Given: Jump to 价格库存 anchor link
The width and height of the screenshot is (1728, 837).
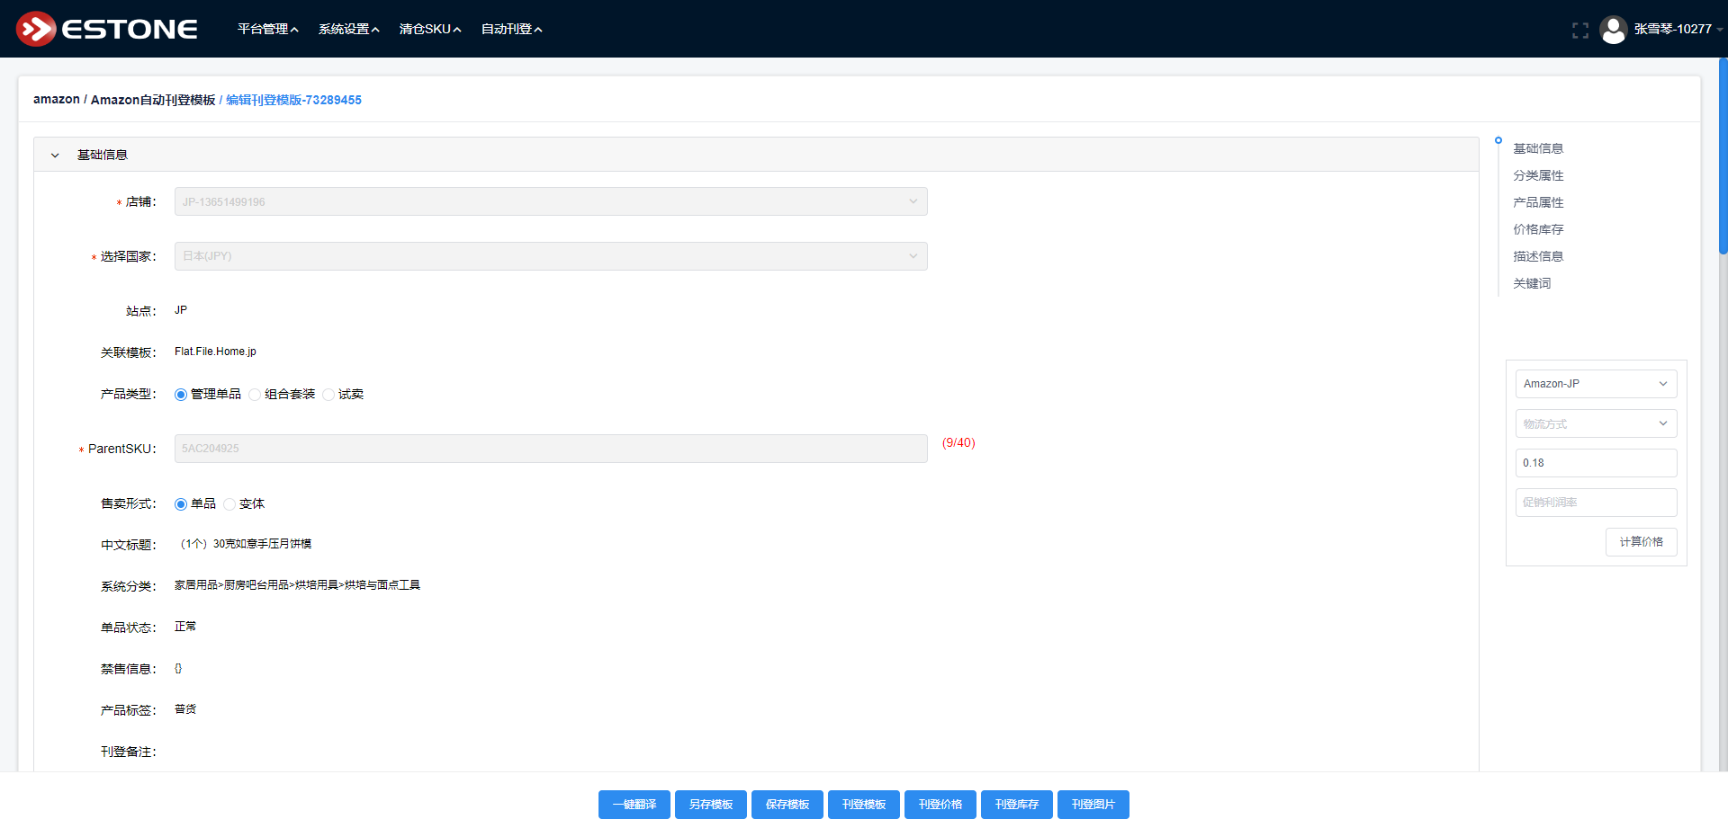Looking at the screenshot, I should (1538, 229).
